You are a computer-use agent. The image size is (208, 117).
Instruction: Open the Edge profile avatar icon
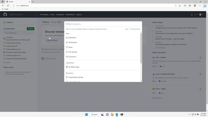pos(195,6)
